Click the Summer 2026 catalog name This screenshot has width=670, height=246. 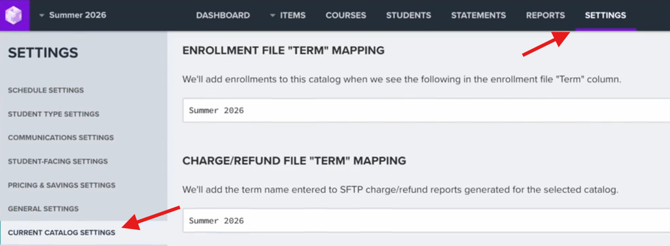77,16
